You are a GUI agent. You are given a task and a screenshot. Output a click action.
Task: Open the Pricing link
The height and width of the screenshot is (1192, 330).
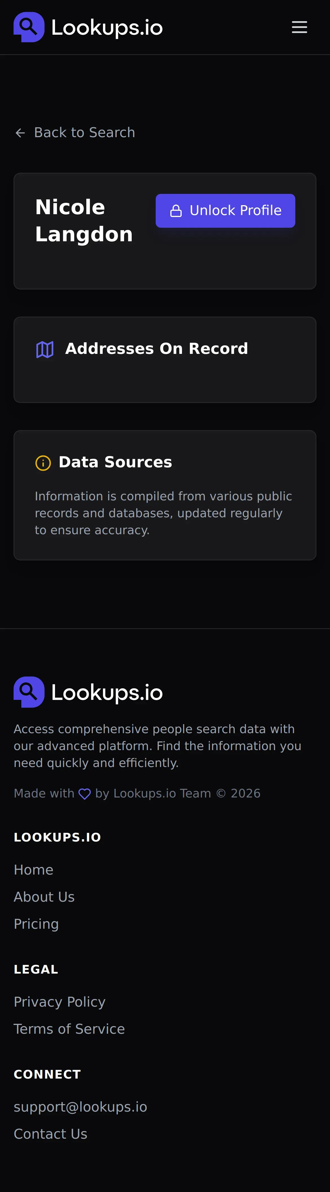click(x=36, y=924)
